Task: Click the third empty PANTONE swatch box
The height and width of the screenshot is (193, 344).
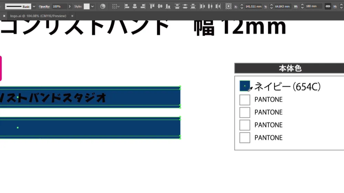Action: [x=245, y=125]
